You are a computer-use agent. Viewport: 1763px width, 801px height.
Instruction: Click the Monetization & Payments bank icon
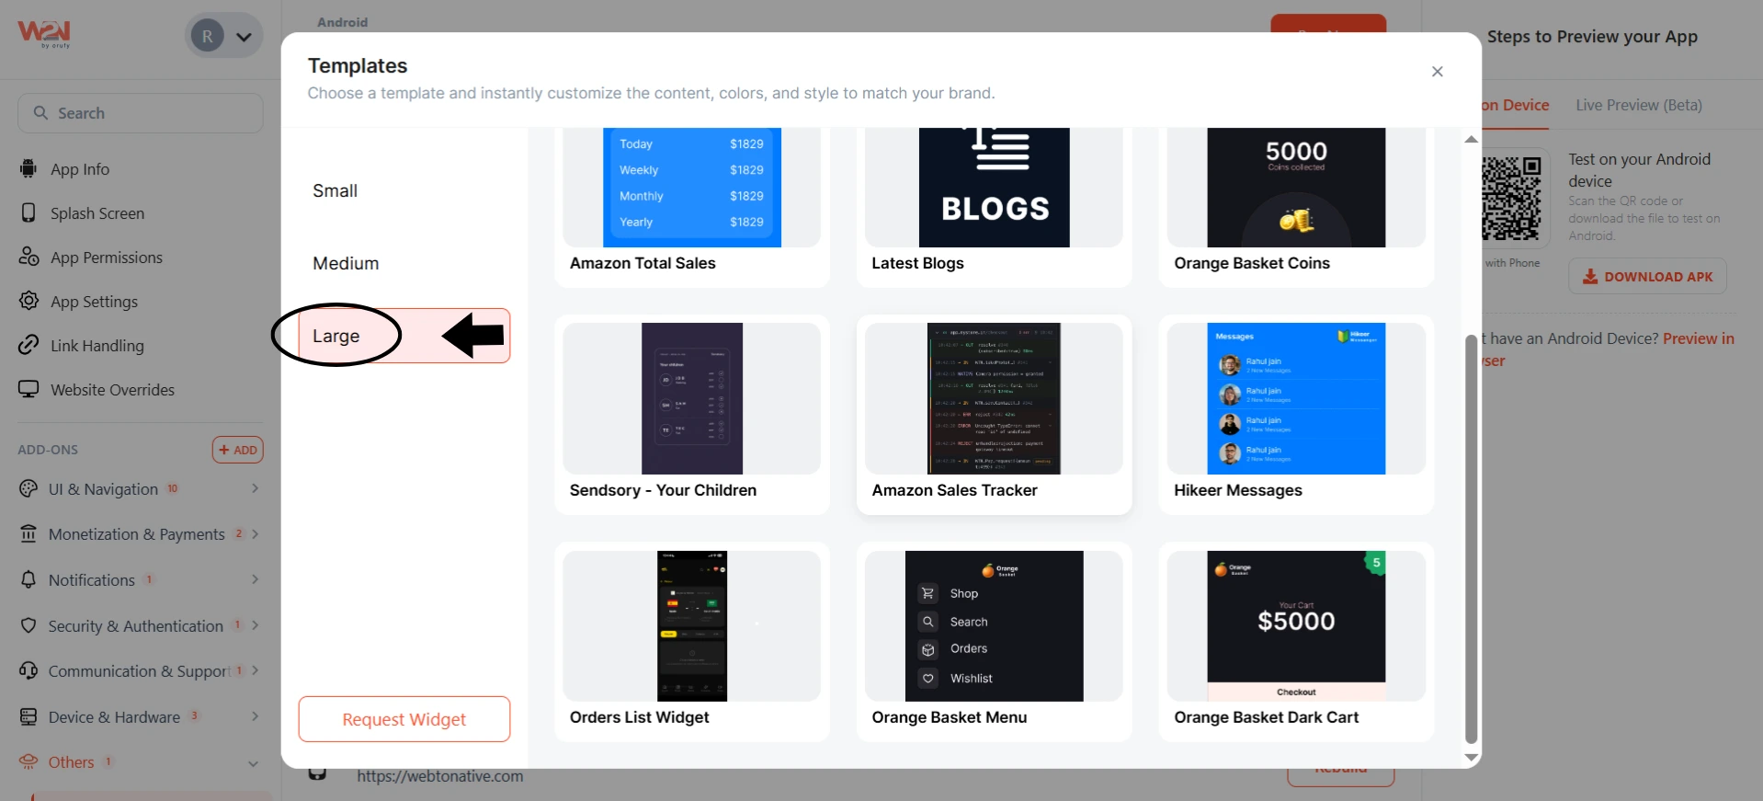pyautogui.click(x=28, y=533)
